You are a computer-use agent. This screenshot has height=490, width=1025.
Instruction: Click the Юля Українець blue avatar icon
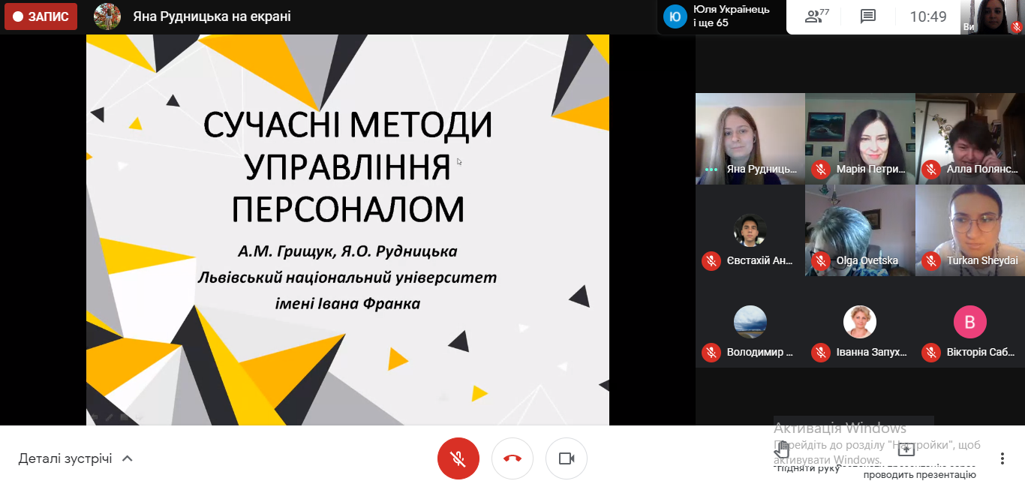[x=675, y=17]
